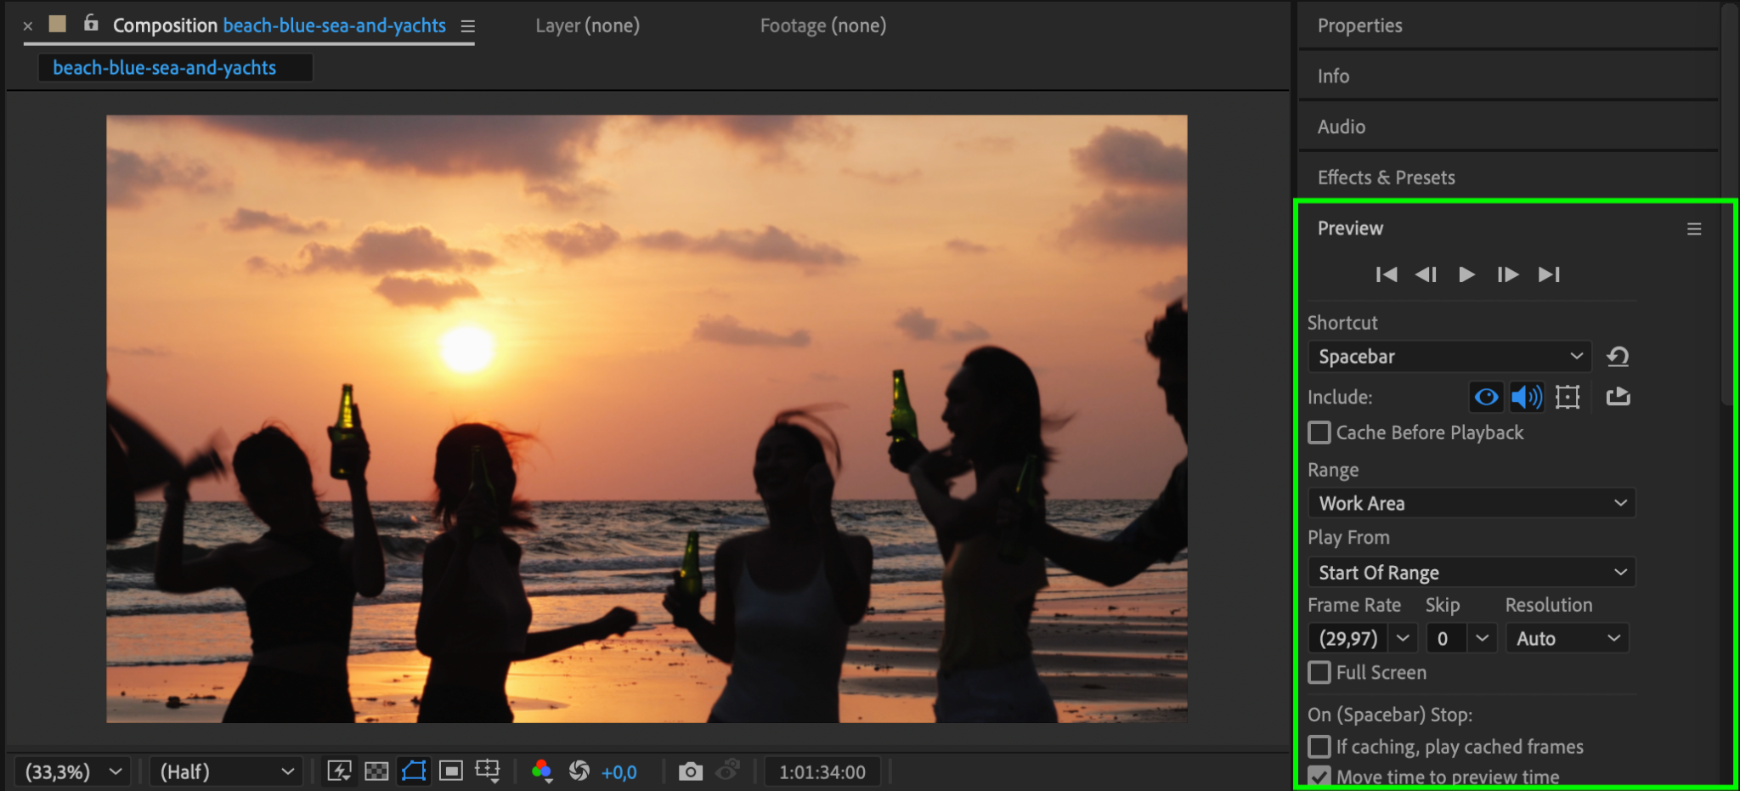The image size is (1740, 791).
Task: Reset the preview shortcut settings icon
Action: coord(1618,357)
